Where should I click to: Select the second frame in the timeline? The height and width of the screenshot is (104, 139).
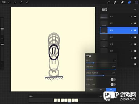coord(59,100)
